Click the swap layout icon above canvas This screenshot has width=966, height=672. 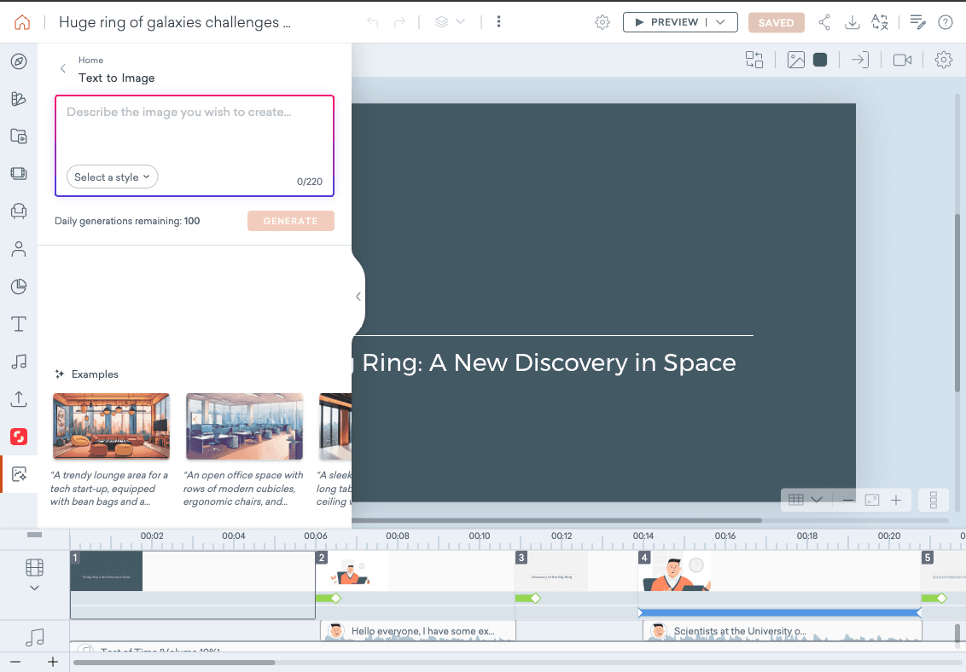tap(754, 60)
